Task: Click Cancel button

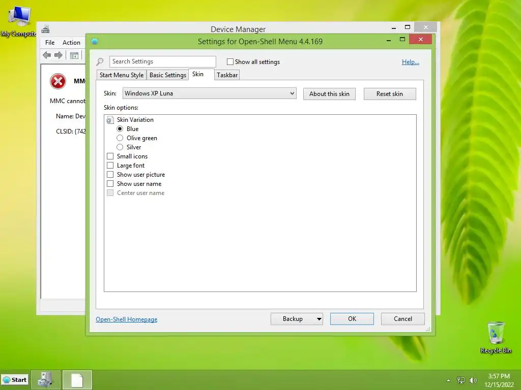Action: coord(403,319)
